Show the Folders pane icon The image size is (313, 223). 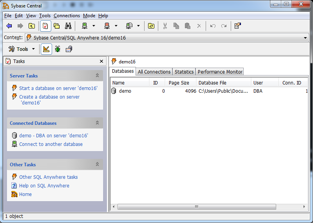click(57, 26)
